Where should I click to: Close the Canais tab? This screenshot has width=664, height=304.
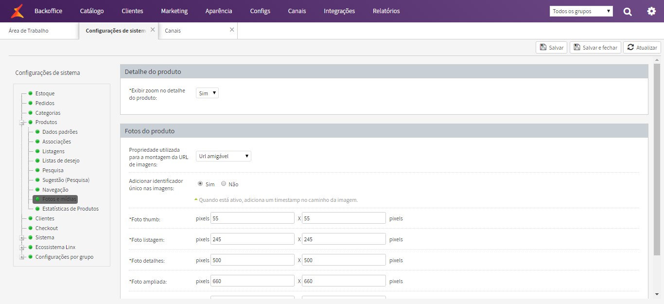point(232,30)
